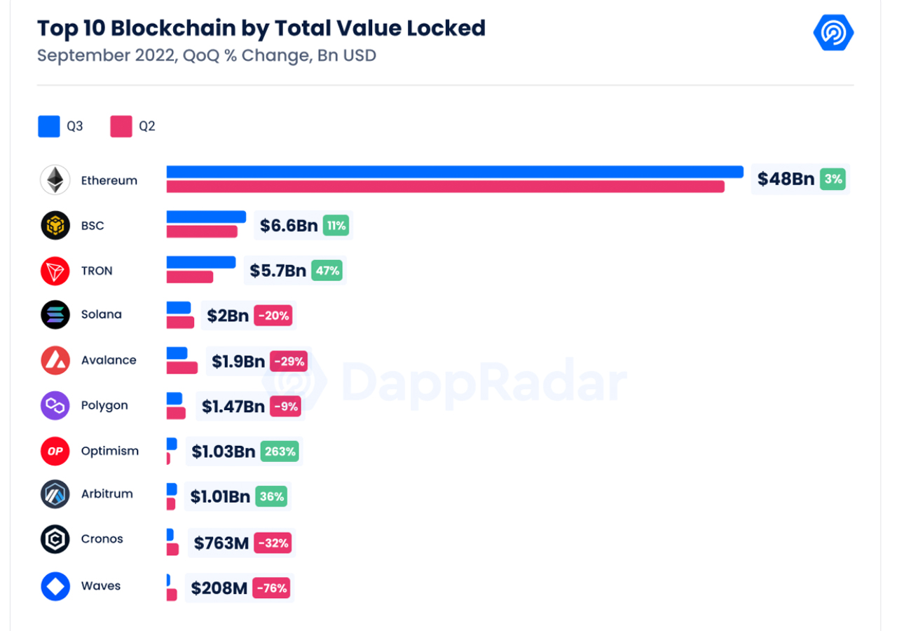
Task: Click the Cronos hexagon icon
Action: 55,539
